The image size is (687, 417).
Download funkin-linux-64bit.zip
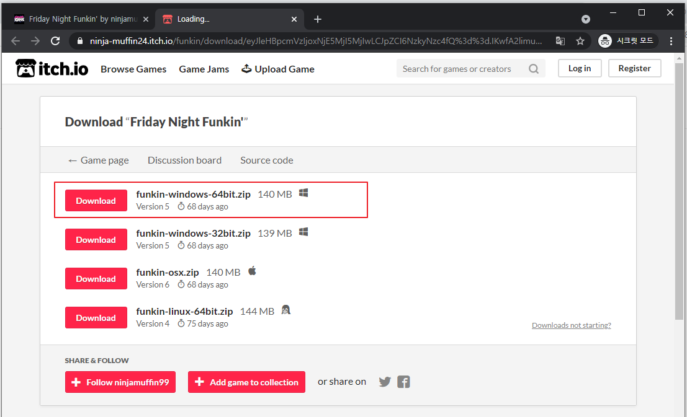(x=96, y=317)
